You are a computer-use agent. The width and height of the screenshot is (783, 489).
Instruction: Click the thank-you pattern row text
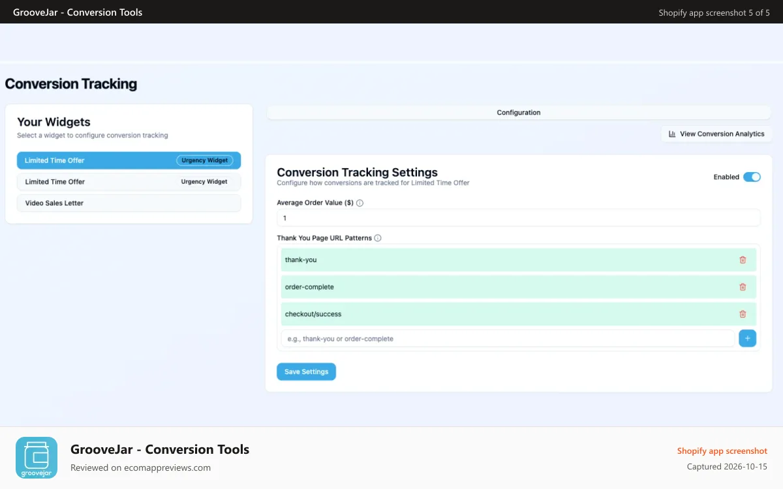301,259
